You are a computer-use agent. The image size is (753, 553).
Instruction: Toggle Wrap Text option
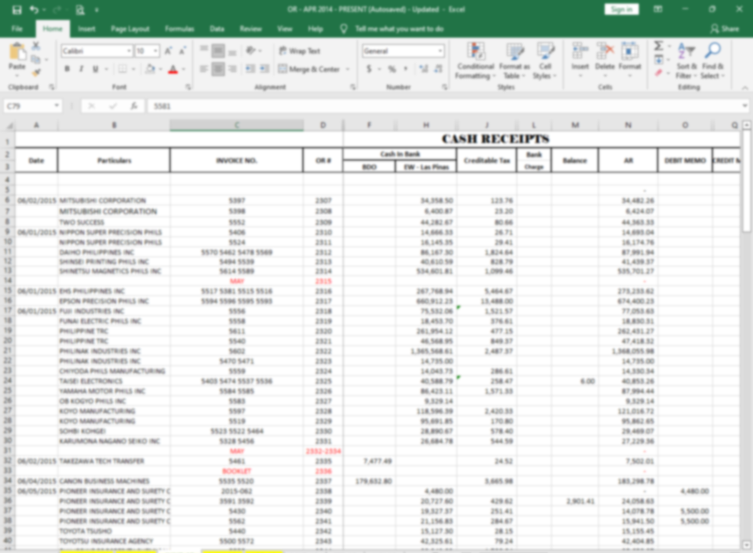click(x=299, y=51)
